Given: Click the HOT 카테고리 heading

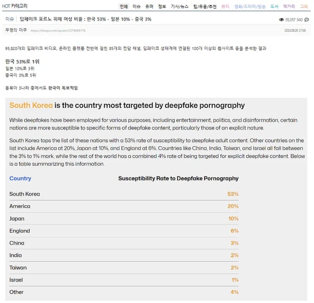Looking at the screenshot, I should (15, 6).
